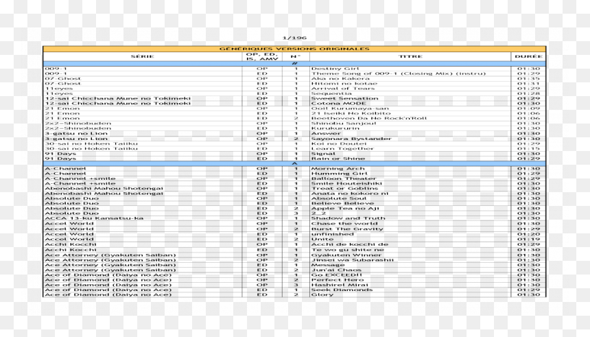This screenshot has height=337, width=590.
Task: Select the title 'Glory'
Action: 322,294
